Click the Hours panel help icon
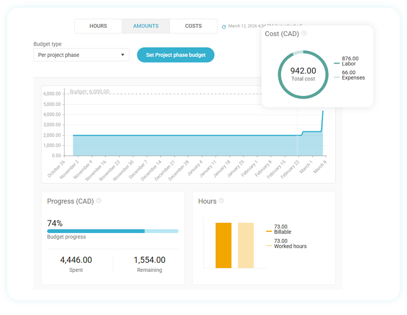This screenshot has height=315, width=407. tap(221, 201)
